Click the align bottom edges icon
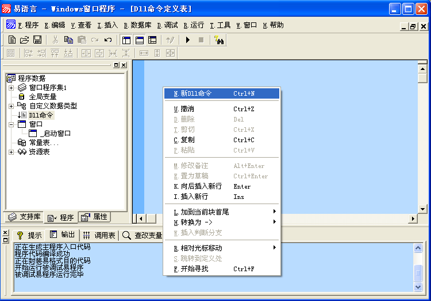The width and height of the screenshot is (431, 301). (x=68, y=53)
